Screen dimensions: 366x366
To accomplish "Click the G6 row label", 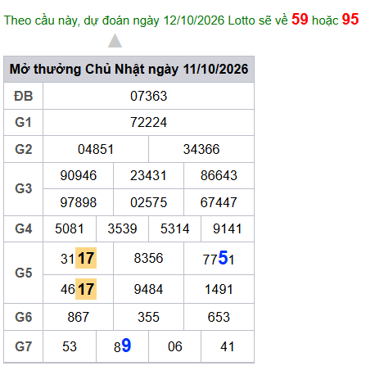I will pyautogui.click(x=24, y=317).
